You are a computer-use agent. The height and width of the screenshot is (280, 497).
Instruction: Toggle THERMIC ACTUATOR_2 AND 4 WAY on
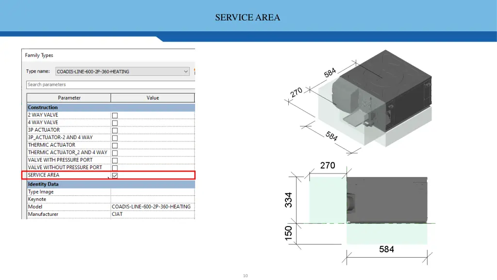point(115,152)
